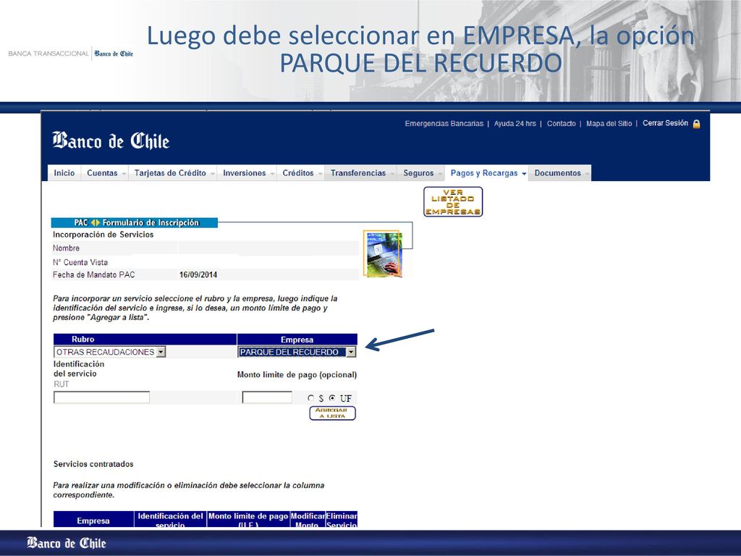741x556 pixels.
Task: Open the Mapa del Sitio link
Action: pyautogui.click(x=609, y=123)
